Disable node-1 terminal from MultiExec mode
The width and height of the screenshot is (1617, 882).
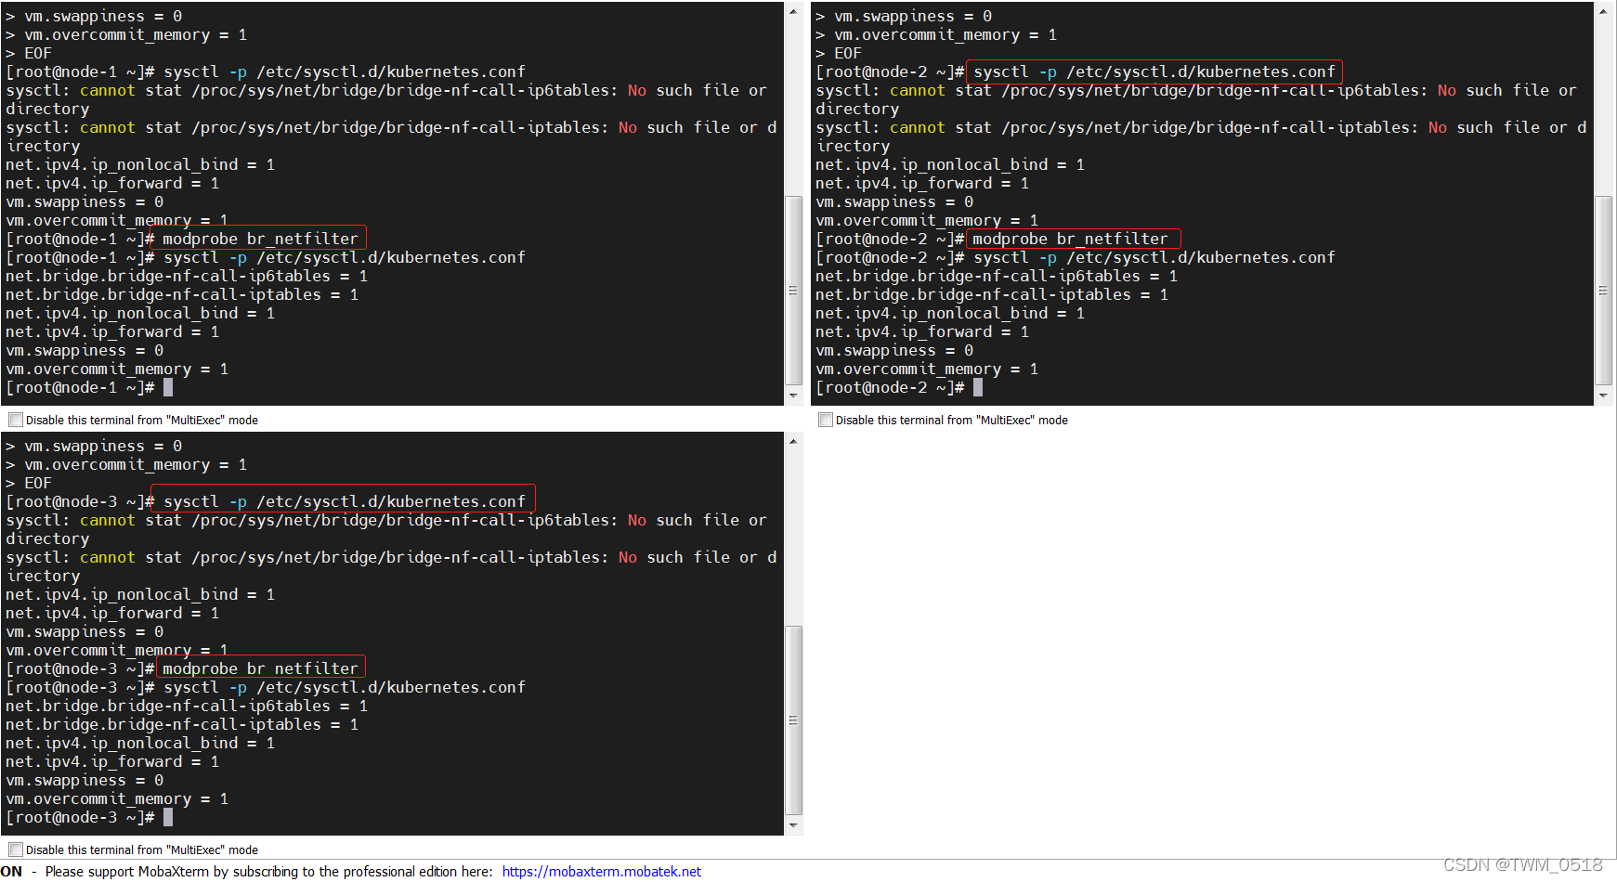point(16,420)
